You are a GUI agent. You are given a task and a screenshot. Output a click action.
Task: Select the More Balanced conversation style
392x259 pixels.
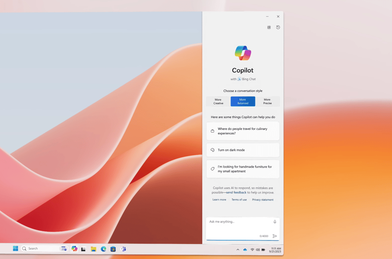coord(243,102)
